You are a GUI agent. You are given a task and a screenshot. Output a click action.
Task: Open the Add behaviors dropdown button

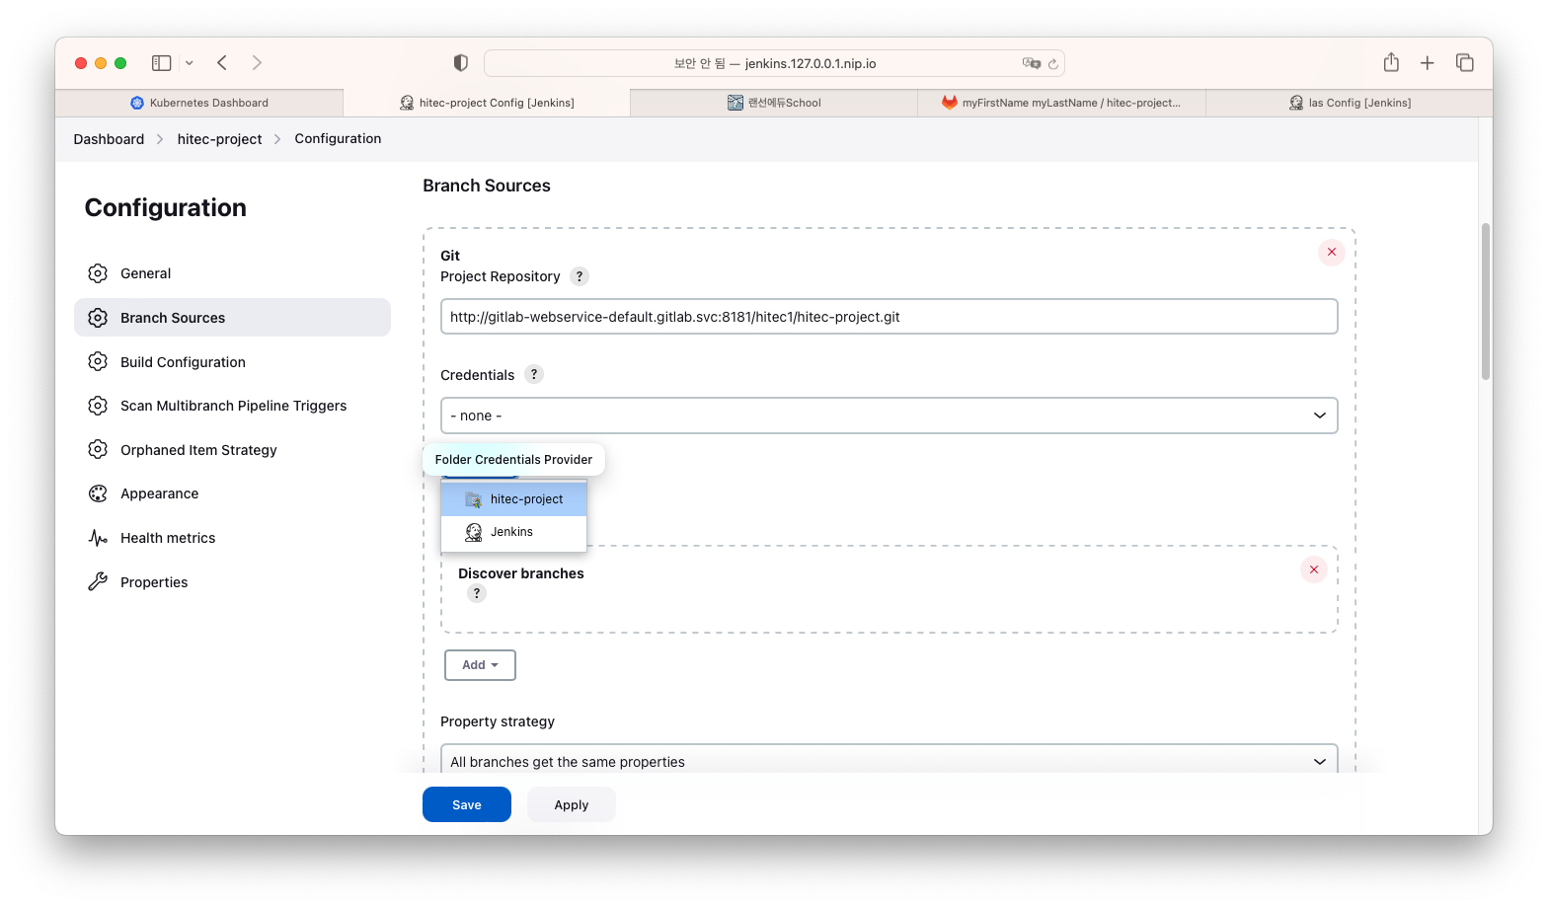(x=480, y=665)
